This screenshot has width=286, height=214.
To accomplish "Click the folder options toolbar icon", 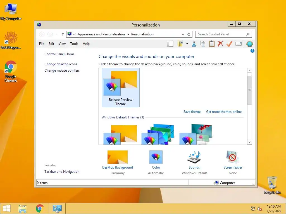I will tap(180, 44).
